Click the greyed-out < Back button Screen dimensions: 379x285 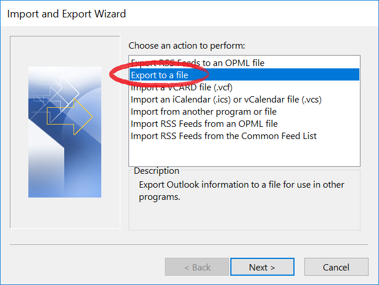(x=197, y=267)
